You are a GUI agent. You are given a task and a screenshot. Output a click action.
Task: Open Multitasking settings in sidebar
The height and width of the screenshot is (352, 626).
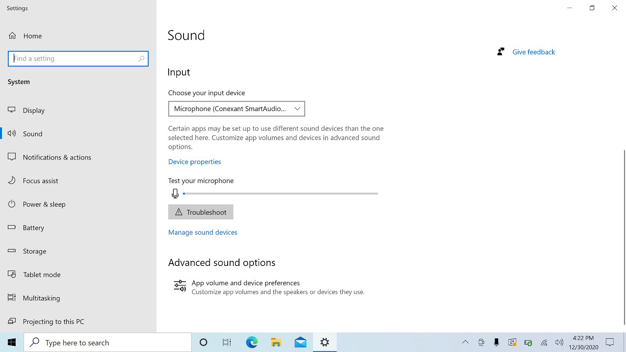tap(78, 298)
